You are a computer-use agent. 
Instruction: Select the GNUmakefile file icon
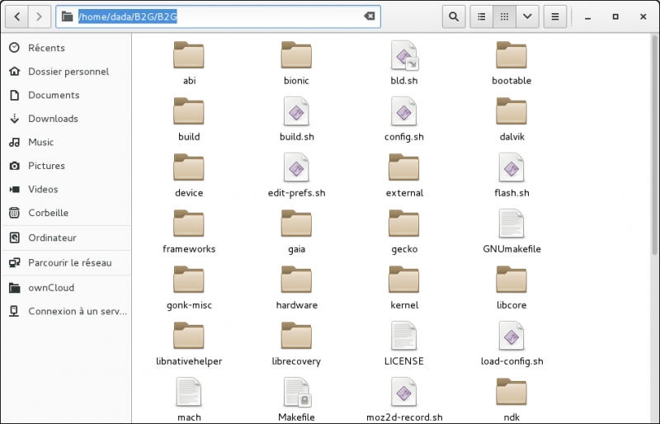click(x=511, y=224)
